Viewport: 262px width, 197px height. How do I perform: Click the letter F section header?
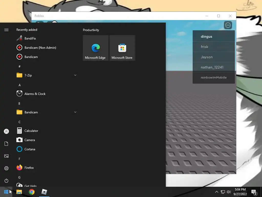point(19,159)
